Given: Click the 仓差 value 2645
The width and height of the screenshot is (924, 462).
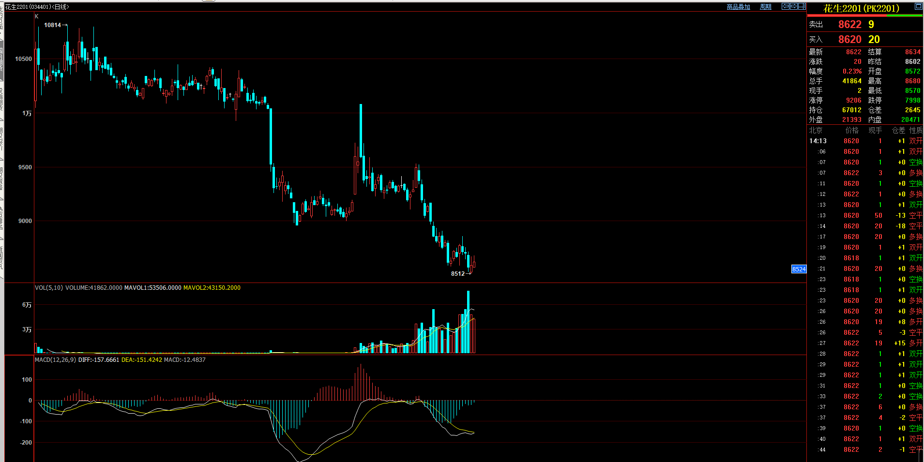Looking at the screenshot, I should click(913, 110).
